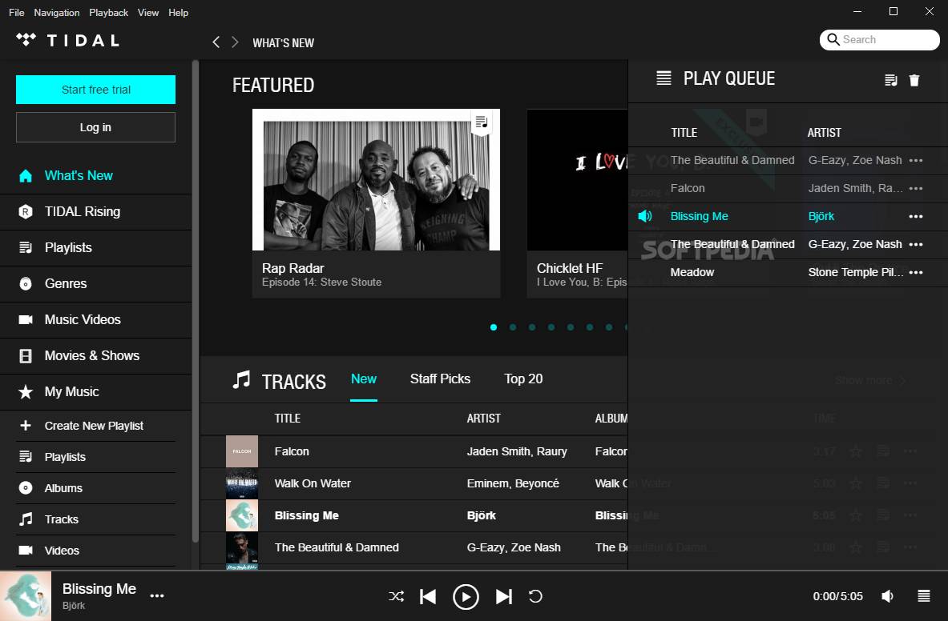Screen dimensions: 948x621
Task: Open the View menu
Action: click(148, 12)
